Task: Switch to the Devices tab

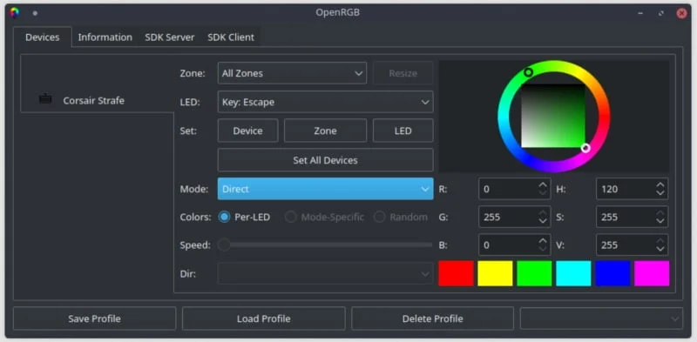Action: pyautogui.click(x=42, y=37)
